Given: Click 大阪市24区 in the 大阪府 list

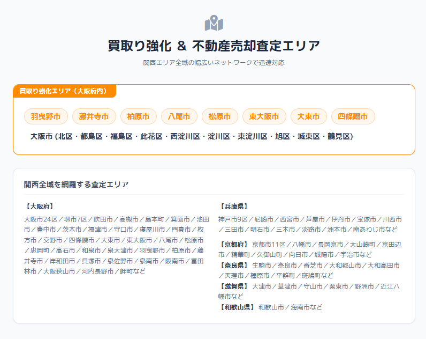Looking at the screenshot, I should coord(41,219).
